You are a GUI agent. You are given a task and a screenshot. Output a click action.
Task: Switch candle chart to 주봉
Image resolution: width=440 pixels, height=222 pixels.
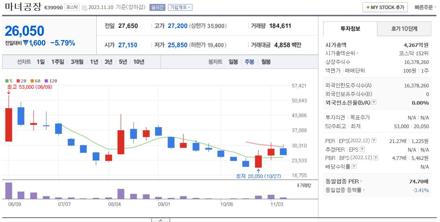(250, 62)
